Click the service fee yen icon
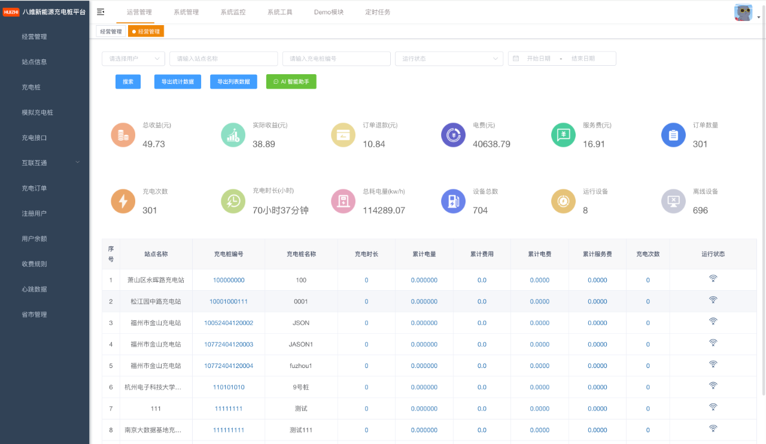766x444 pixels. (563, 135)
